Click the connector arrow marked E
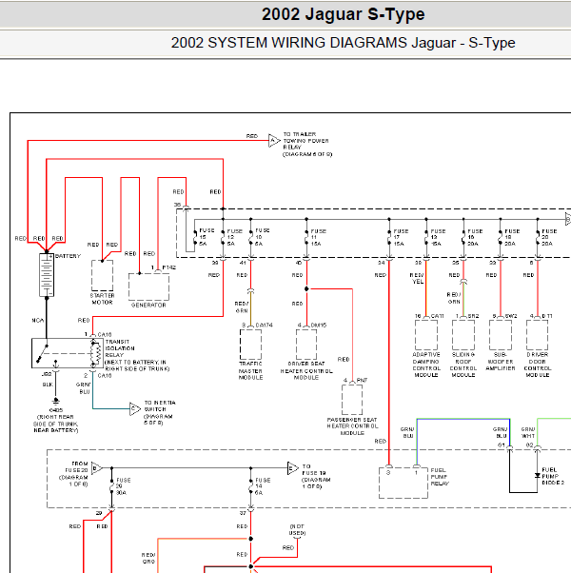571x573 pixels. (x=292, y=467)
